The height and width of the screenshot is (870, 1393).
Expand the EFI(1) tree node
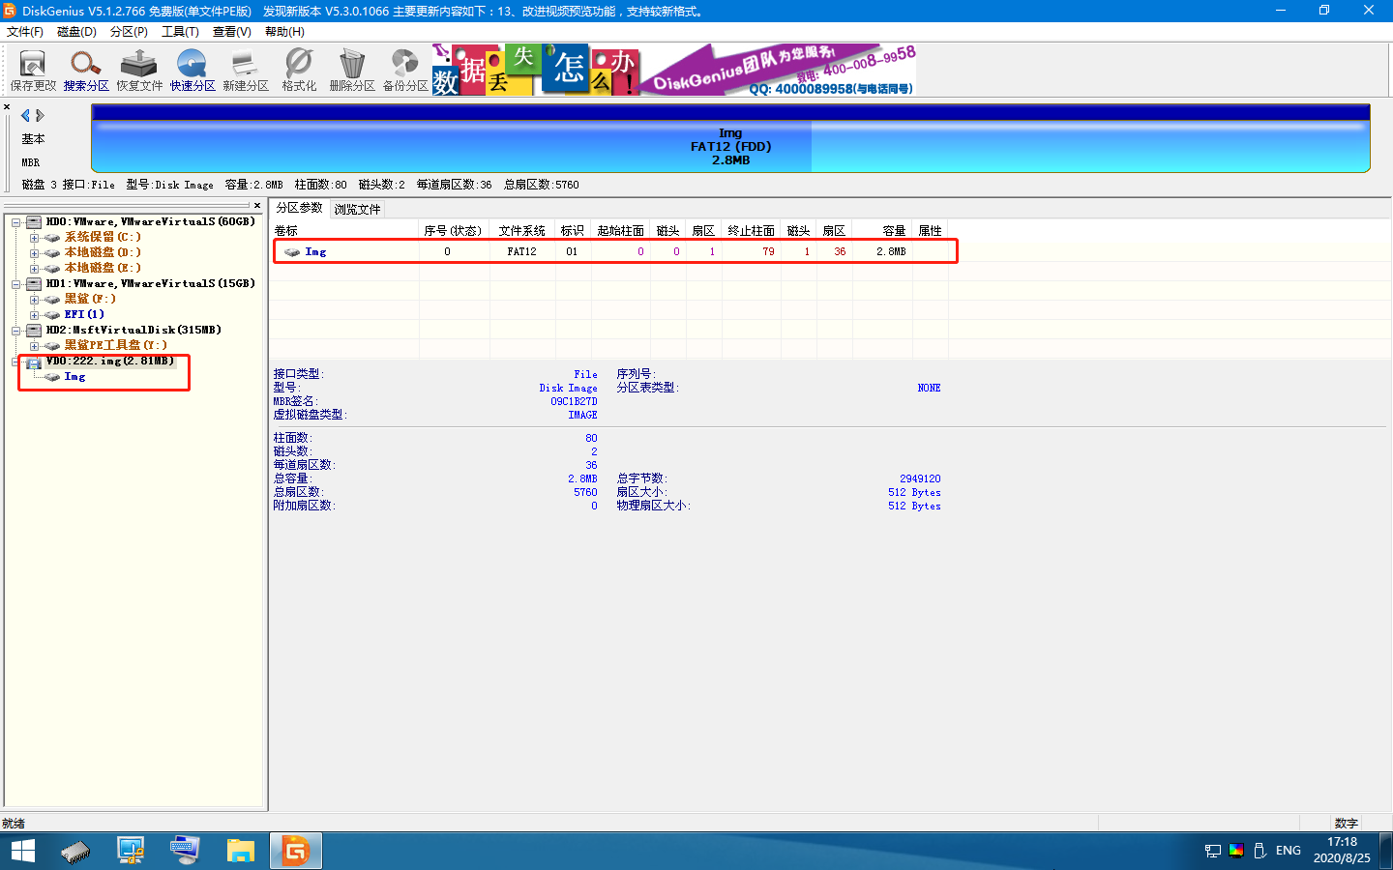(x=34, y=315)
